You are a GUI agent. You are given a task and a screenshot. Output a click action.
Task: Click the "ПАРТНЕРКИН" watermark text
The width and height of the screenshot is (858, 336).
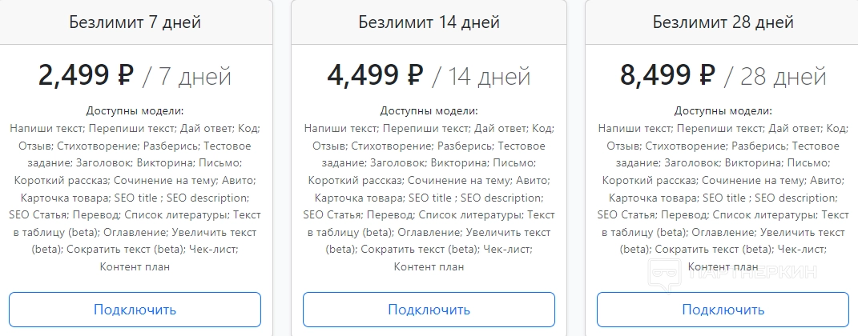coord(753,273)
